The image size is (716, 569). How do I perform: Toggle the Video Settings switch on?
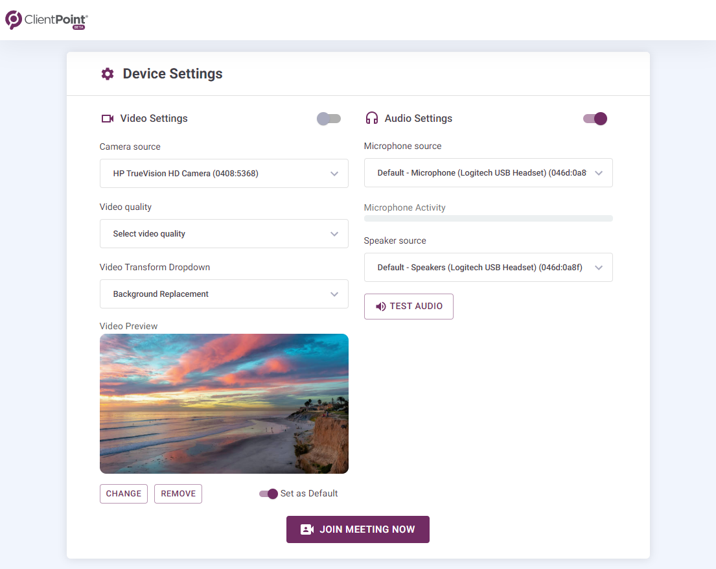[x=329, y=119]
